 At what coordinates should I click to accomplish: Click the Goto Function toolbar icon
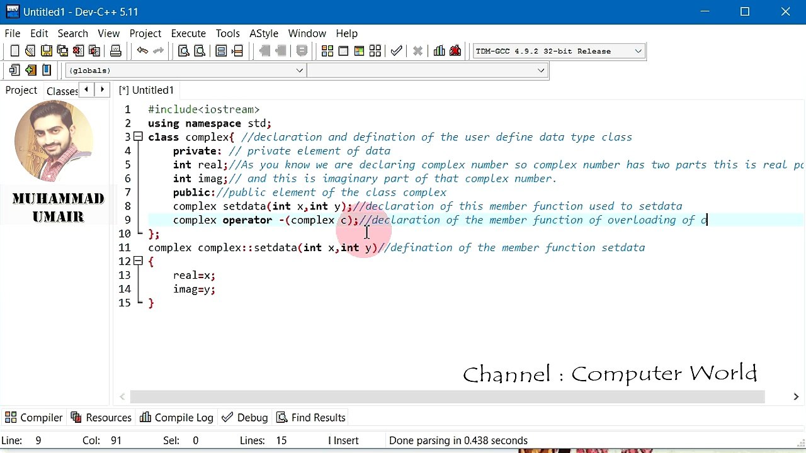coord(222,51)
